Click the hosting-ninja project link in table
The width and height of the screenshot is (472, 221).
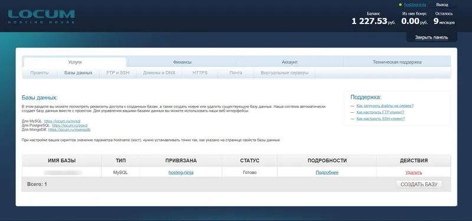coord(181,172)
